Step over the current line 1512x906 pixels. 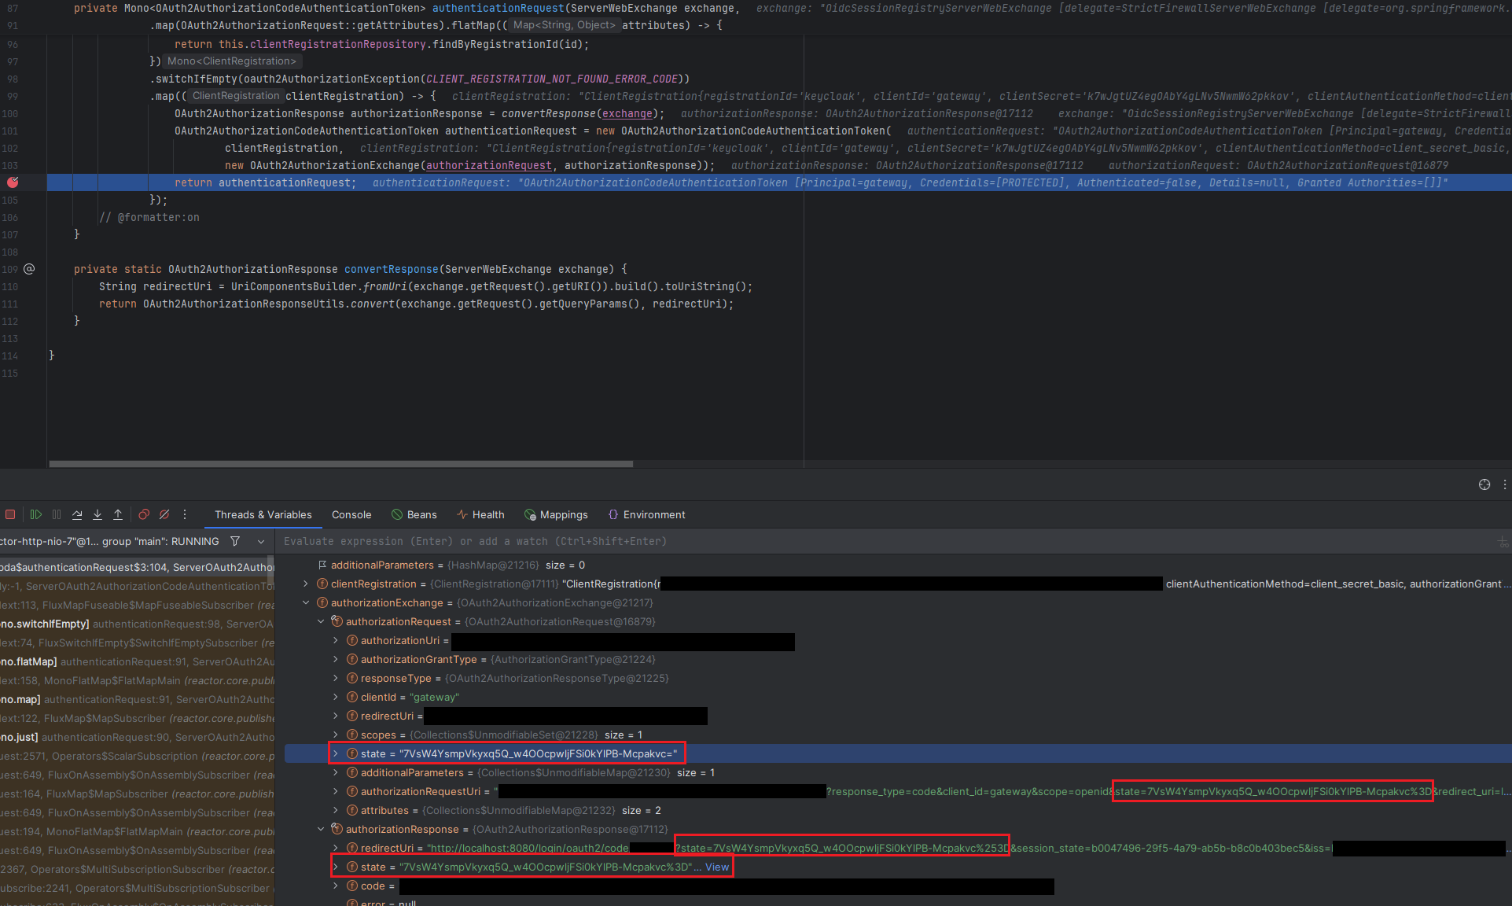pyautogui.click(x=76, y=514)
